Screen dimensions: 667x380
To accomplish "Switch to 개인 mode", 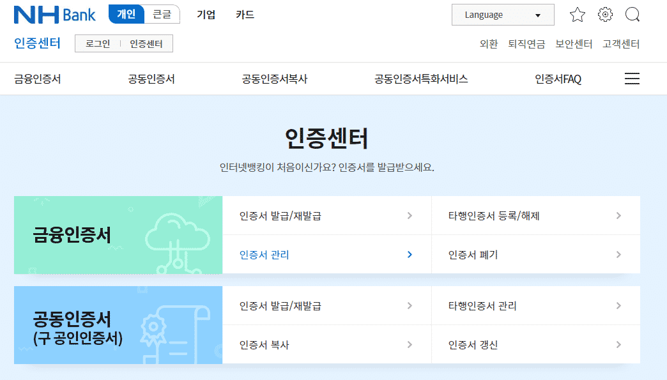I will pos(126,14).
